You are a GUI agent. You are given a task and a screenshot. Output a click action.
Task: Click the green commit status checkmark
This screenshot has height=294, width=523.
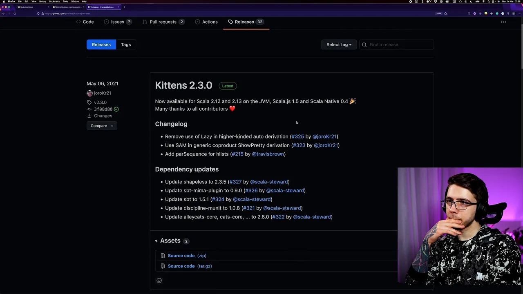[116, 109]
